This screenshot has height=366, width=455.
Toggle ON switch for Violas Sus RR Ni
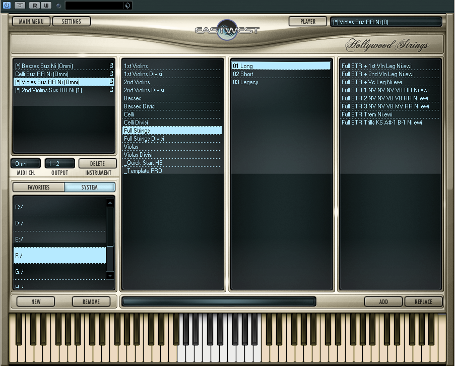[111, 82]
